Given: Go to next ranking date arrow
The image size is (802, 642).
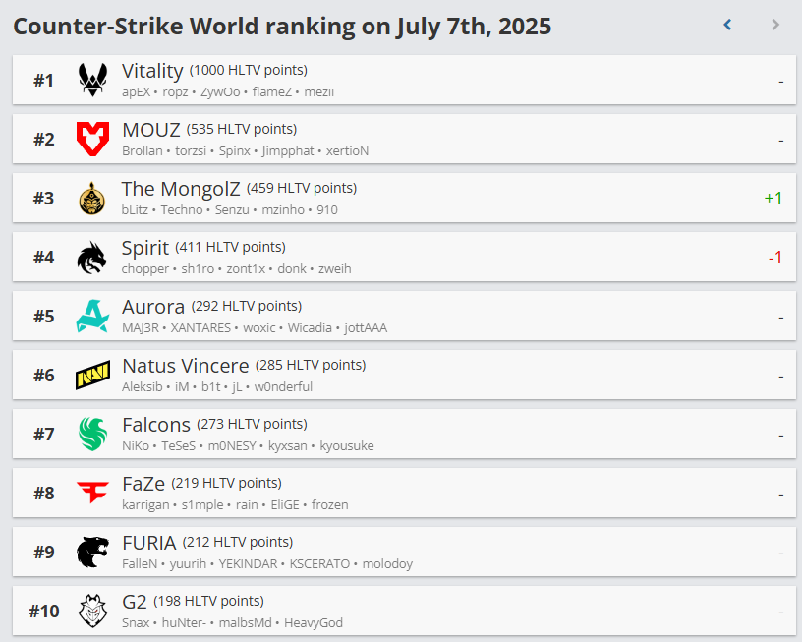Looking at the screenshot, I should coord(775,24).
